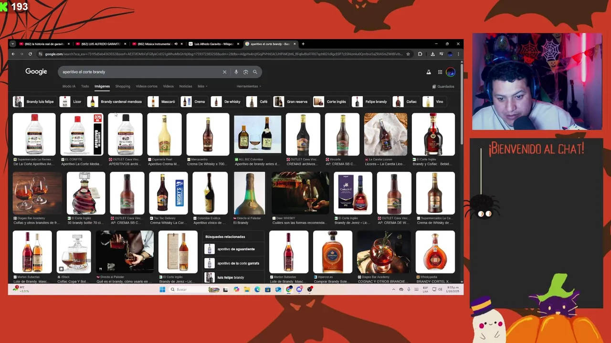Open the Dear WHISKY result image
Viewport: 611px width, 343px height.
click(x=300, y=193)
